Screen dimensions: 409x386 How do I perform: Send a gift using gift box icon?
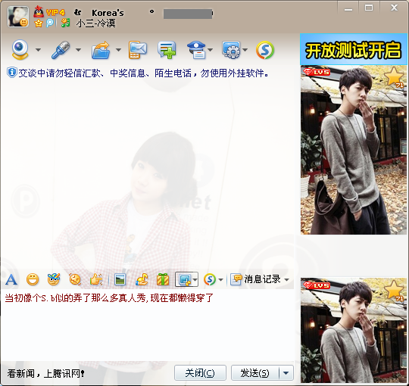click(163, 279)
